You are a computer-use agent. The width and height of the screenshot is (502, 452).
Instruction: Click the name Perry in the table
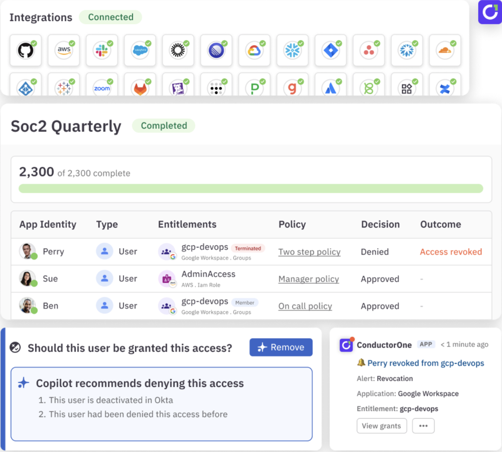coord(53,252)
